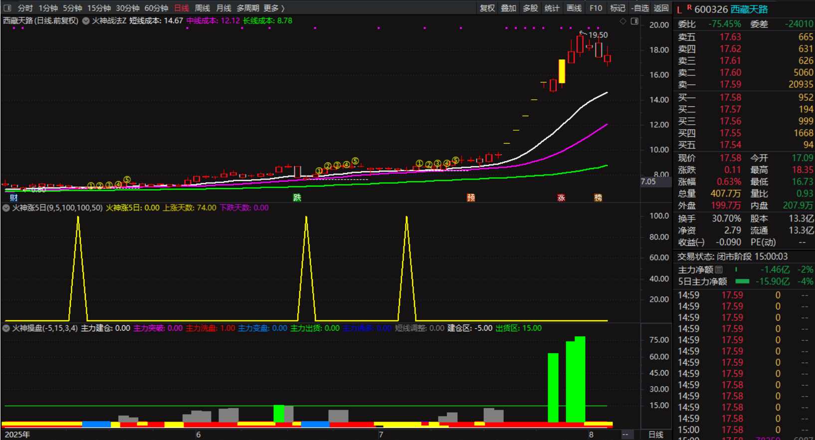Open the details icon beside 主力净额
The image size is (815, 440).
coord(719,270)
